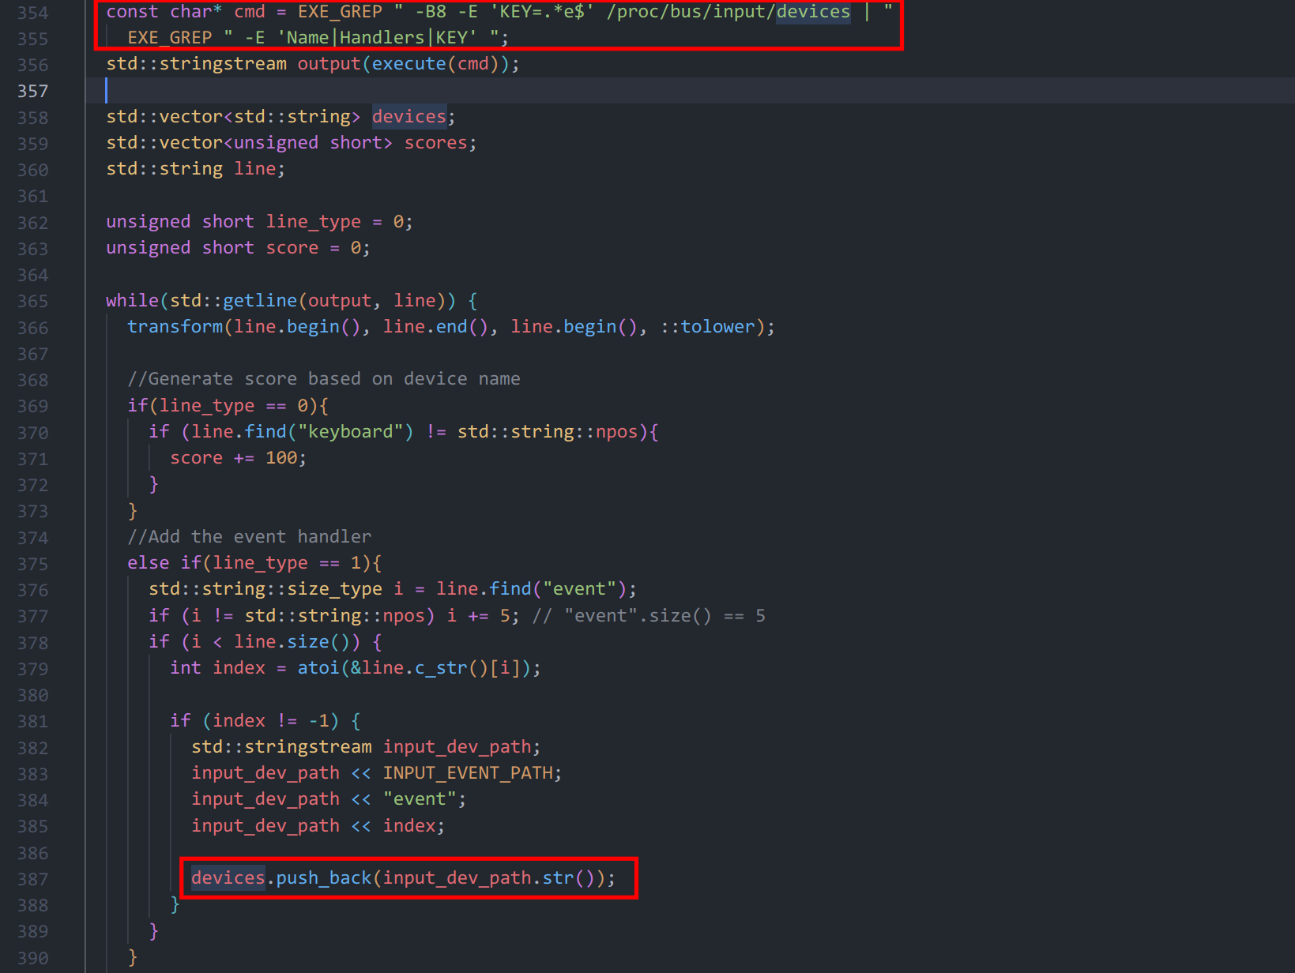Click 'INPUT_EVENT_PATH' constant on line 383
This screenshot has width=1295, height=973.
[x=468, y=773]
